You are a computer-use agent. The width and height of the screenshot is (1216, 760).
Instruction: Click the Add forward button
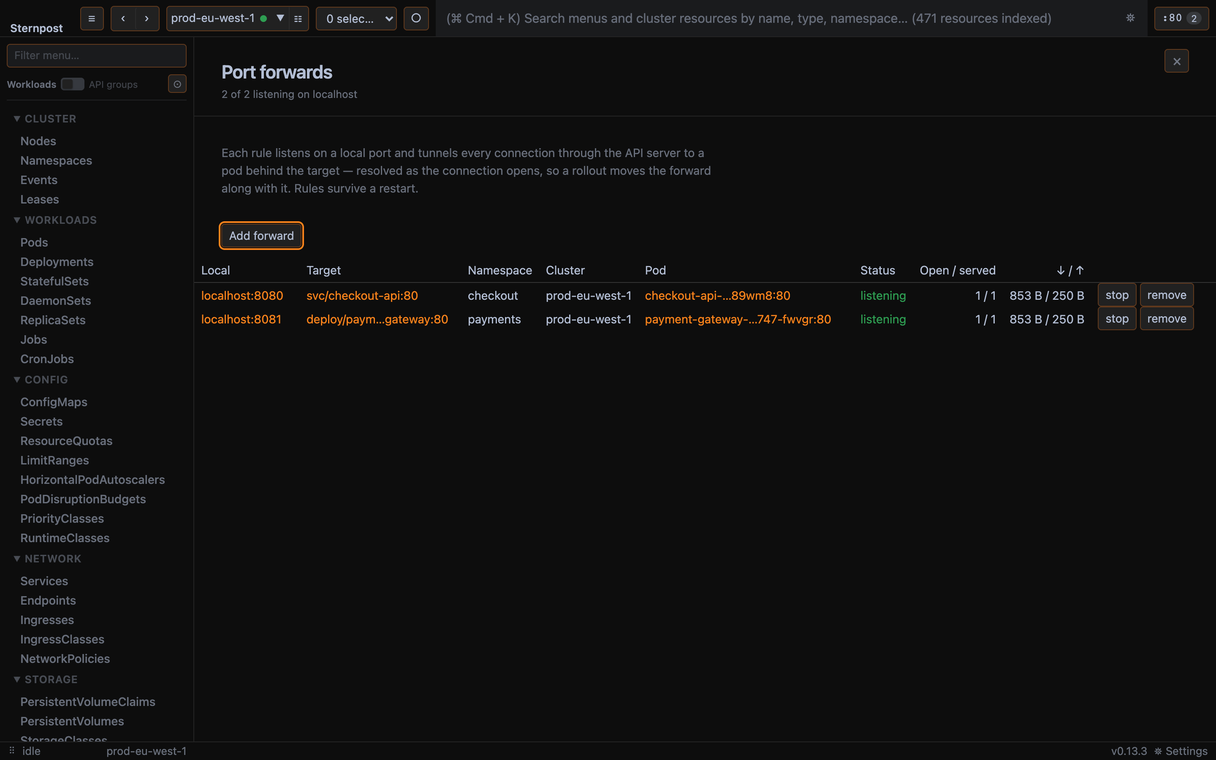click(x=261, y=235)
